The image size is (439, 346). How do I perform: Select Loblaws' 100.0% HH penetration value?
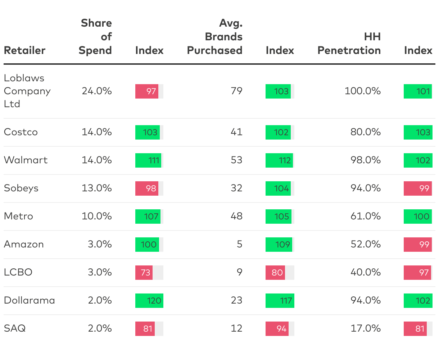click(363, 91)
